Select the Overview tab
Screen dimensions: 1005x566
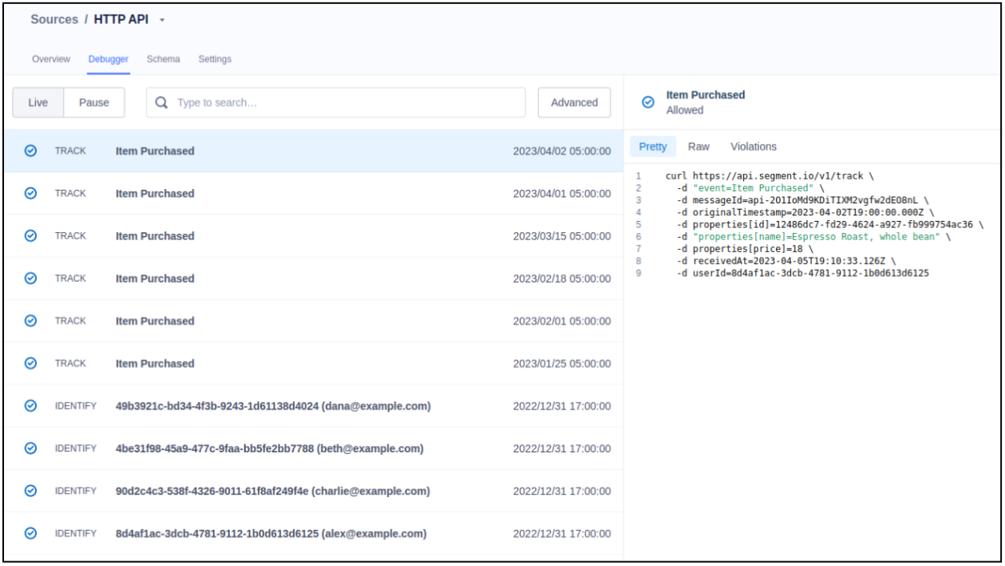(x=50, y=58)
